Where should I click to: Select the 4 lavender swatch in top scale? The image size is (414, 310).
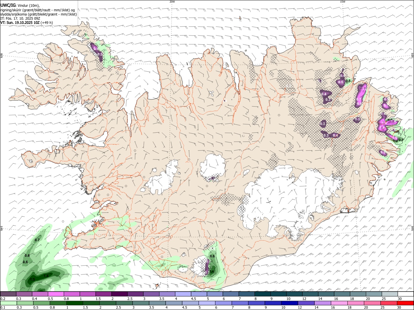[x=183, y=294]
